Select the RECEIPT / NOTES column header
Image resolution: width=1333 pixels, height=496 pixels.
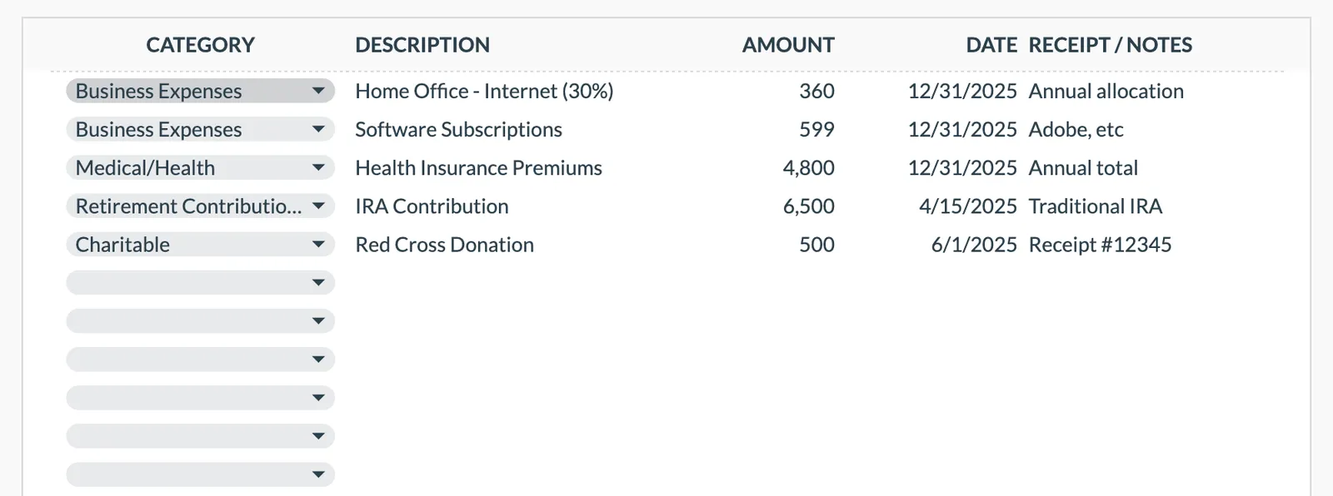[1110, 45]
